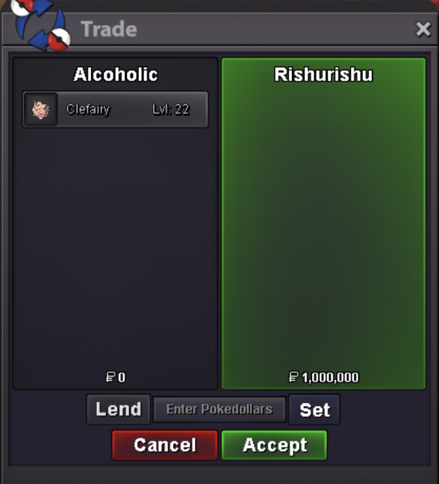Click Alcoholic's 0 Pokedollar amount
Image resolution: width=439 pixels, height=484 pixels.
coord(121,378)
